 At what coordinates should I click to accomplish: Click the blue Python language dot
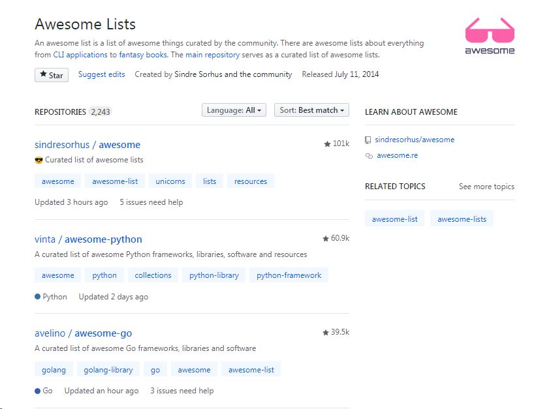tap(38, 297)
